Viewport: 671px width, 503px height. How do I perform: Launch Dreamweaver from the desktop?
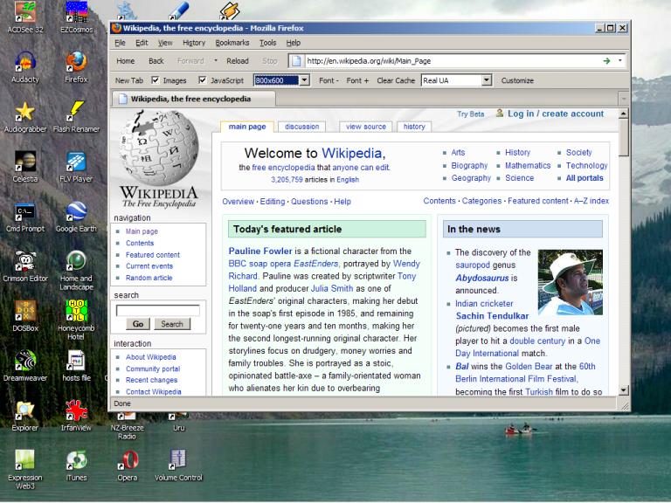coord(25,366)
